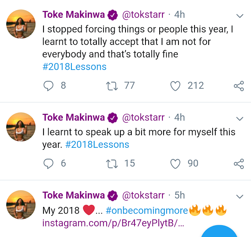
Task: Expand options chevron on first tweet
Action: 239,16
